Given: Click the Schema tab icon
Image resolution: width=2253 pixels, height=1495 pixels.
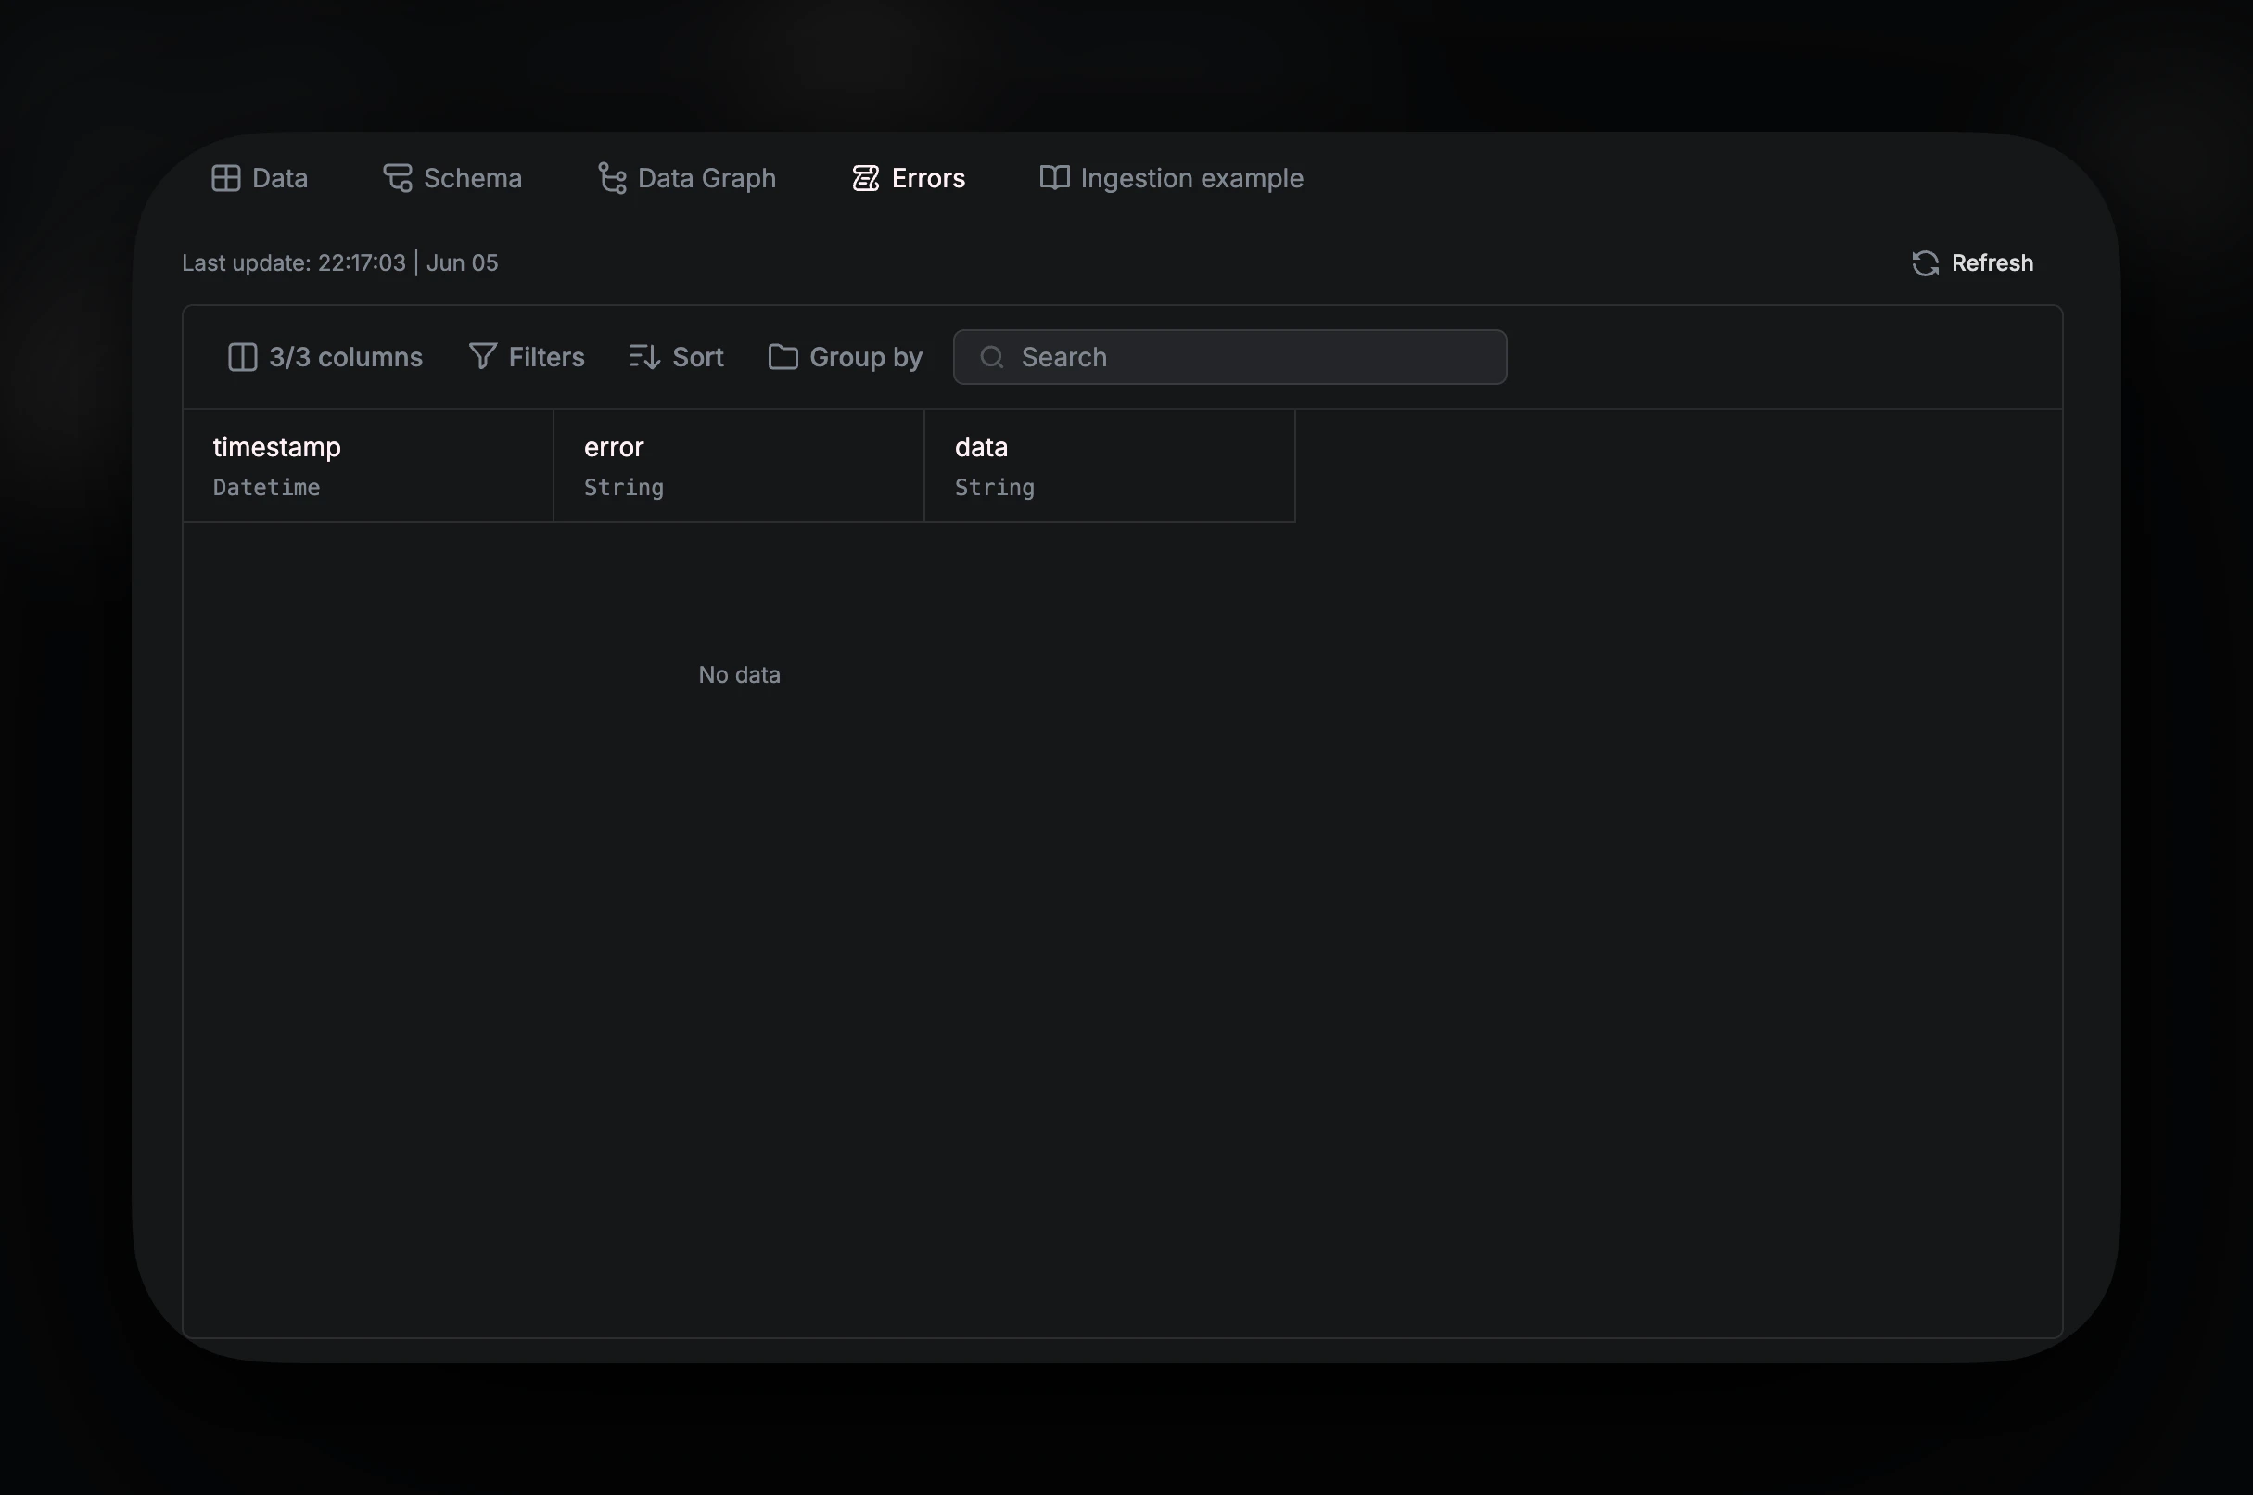Looking at the screenshot, I should 398,178.
